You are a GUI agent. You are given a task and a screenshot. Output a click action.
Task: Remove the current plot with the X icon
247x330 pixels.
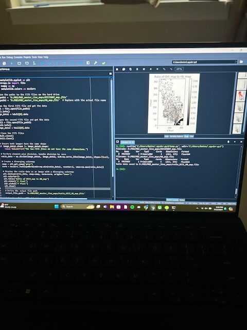tap(144, 69)
